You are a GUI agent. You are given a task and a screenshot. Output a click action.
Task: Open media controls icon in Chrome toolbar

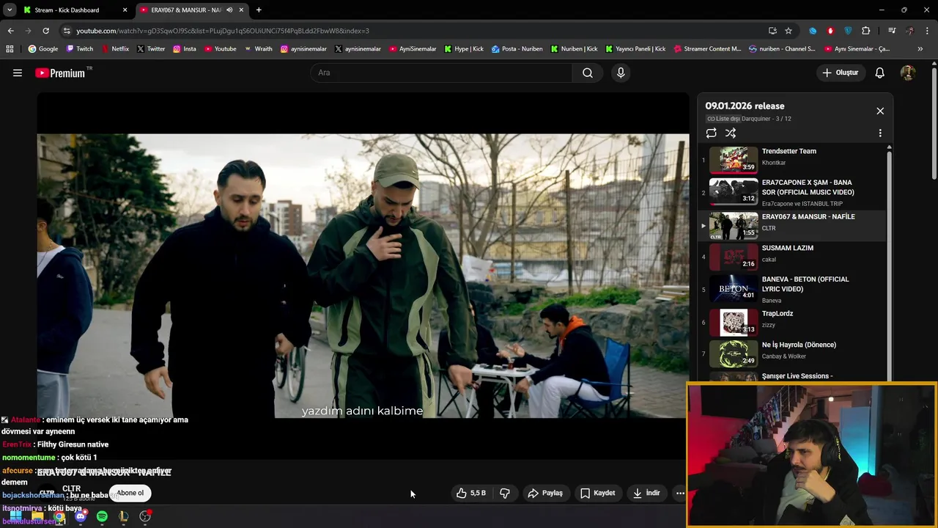click(x=892, y=31)
